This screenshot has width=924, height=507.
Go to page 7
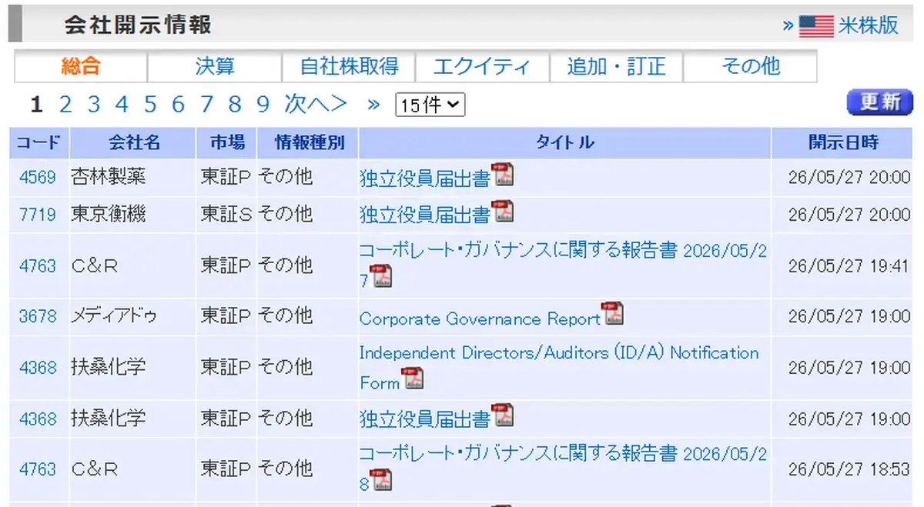click(x=206, y=105)
